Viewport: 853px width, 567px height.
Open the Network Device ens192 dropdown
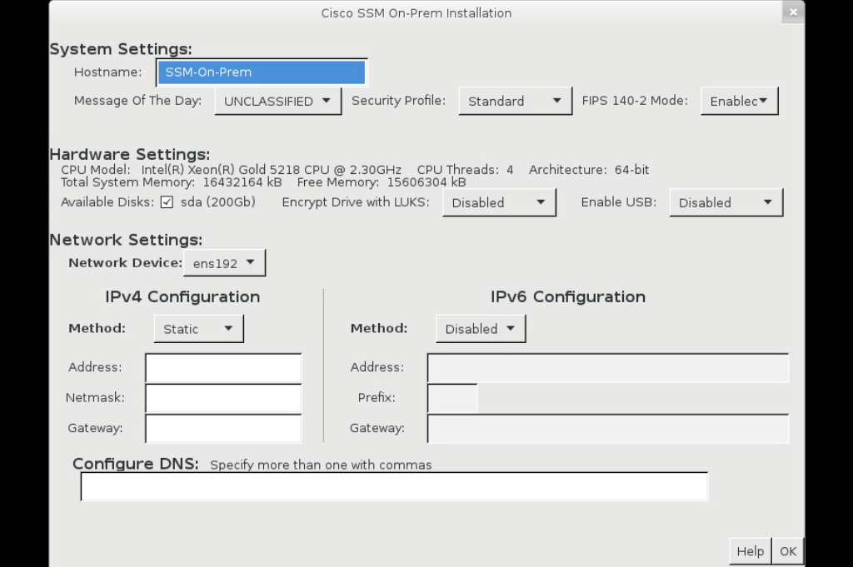pos(224,263)
